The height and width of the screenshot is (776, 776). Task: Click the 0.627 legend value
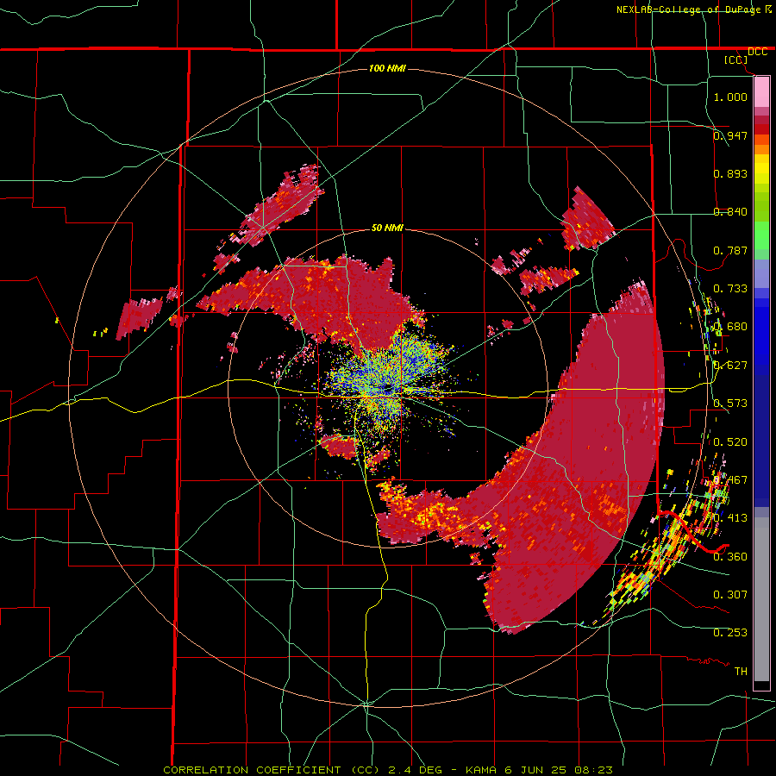pyautogui.click(x=730, y=365)
